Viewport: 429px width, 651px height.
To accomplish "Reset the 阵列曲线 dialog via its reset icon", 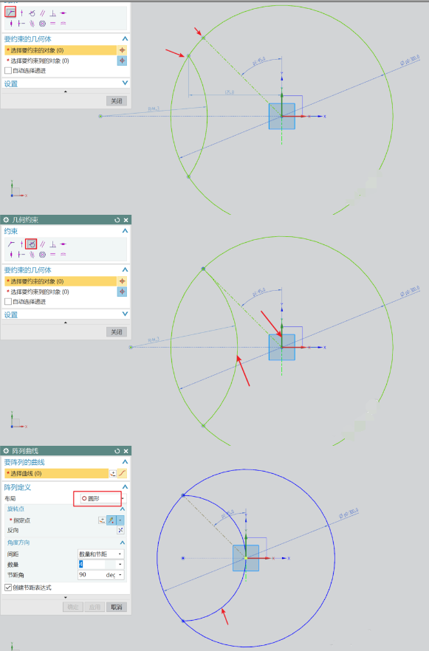I will tap(117, 451).
